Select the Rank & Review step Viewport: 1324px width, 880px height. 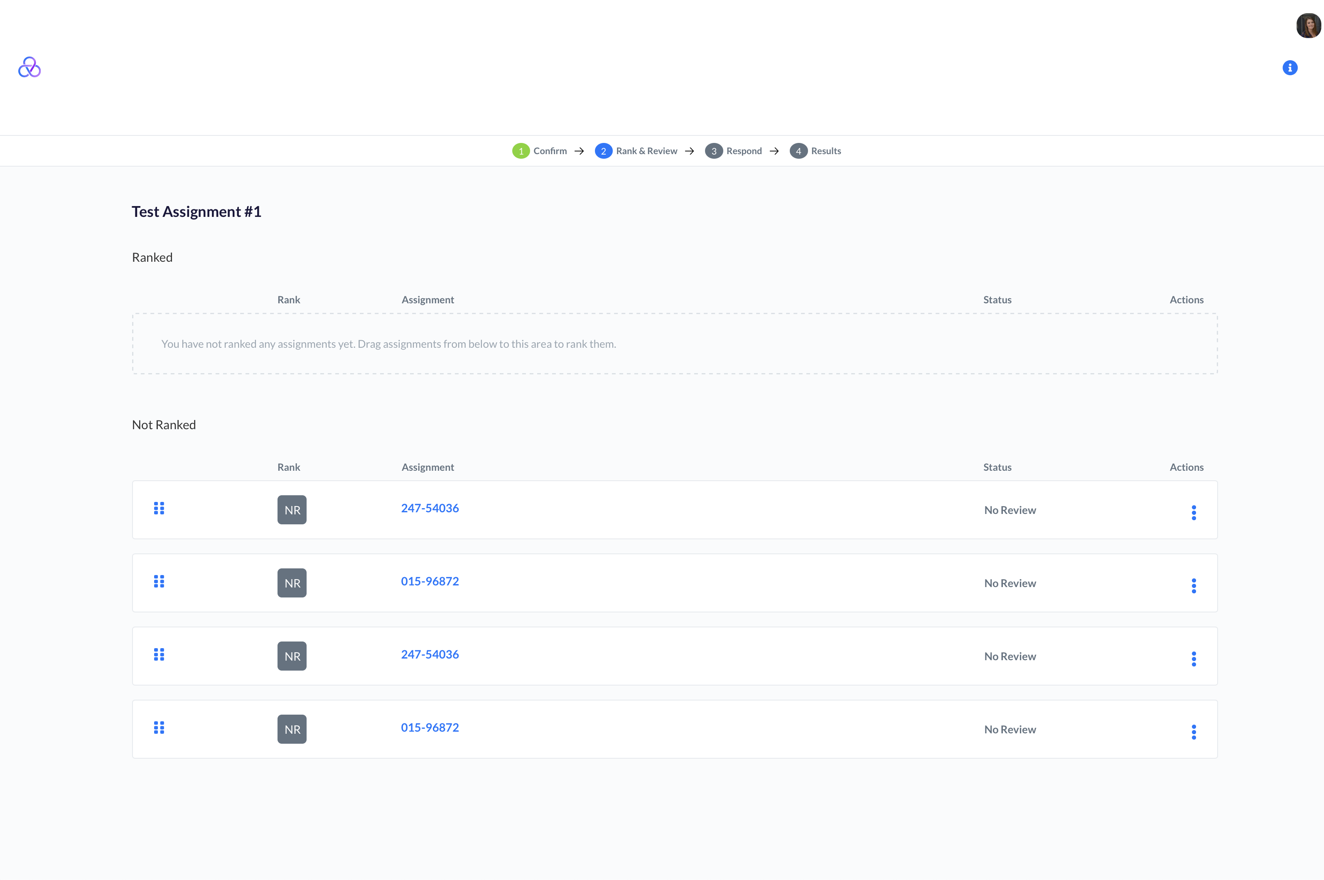coord(636,151)
